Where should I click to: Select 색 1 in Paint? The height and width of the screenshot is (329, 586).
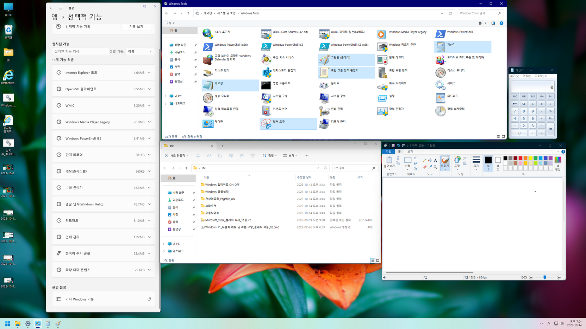[x=488, y=163]
